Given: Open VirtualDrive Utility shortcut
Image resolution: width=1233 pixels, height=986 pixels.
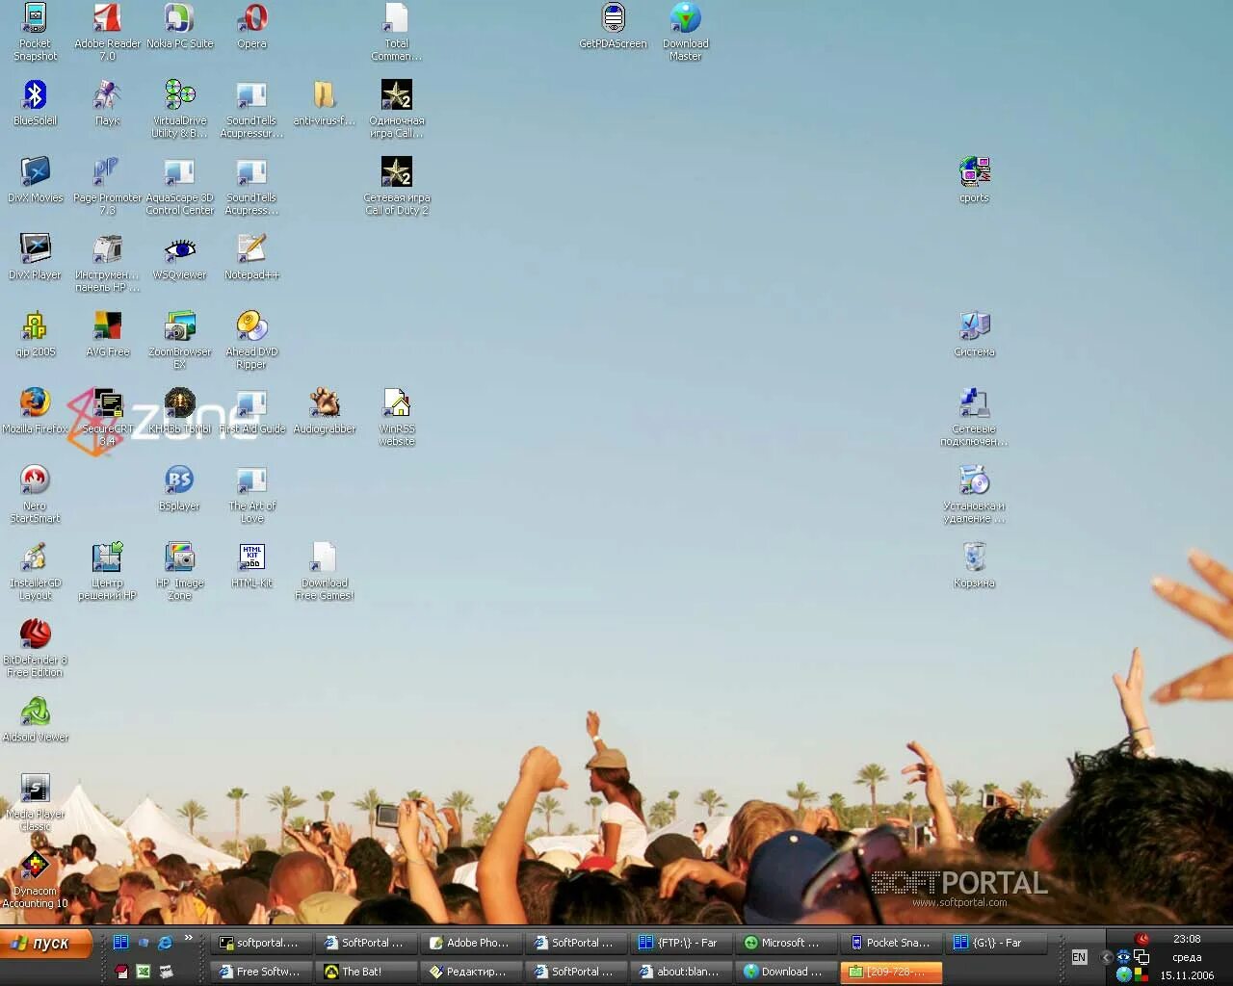Looking at the screenshot, I should tap(179, 109).
